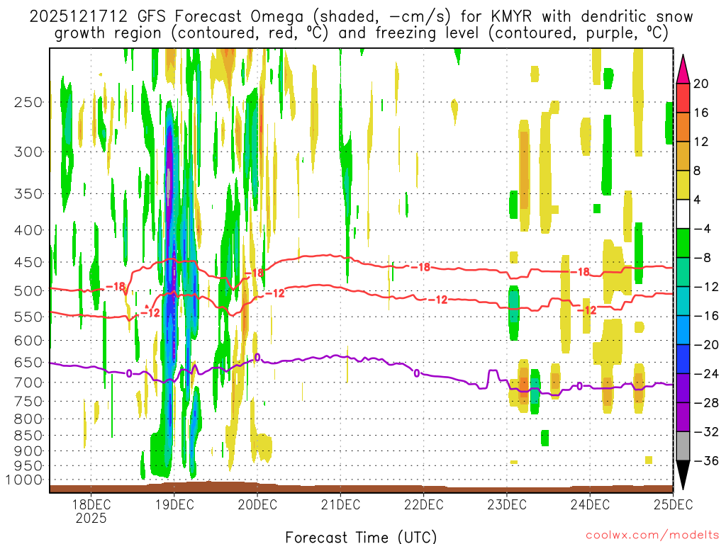This screenshot has width=726, height=544.
Task: Click the colorbar value -36 label
Action: tap(706, 460)
